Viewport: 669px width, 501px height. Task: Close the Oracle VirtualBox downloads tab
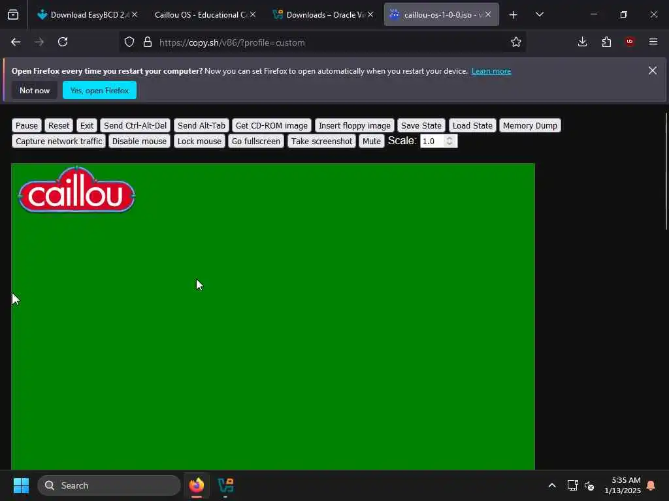pos(370,14)
